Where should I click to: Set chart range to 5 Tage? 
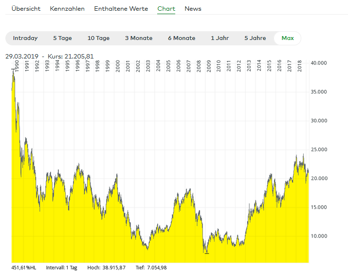pyautogui.click(x=63, y=38)
